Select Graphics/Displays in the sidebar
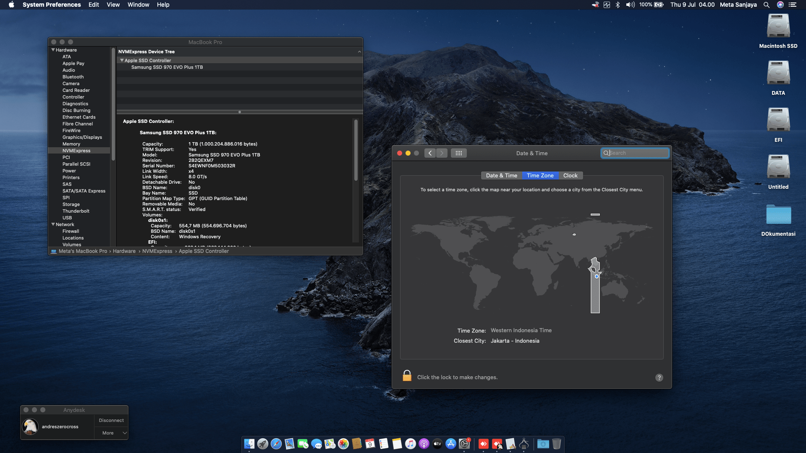This screenshot has width=806, height=453. click(82, 137)
